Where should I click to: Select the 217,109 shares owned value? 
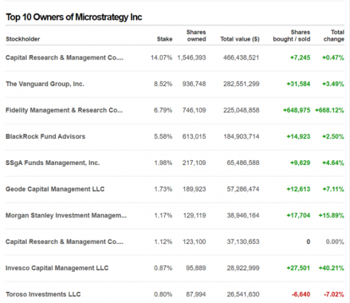click(x=194, y=162)
